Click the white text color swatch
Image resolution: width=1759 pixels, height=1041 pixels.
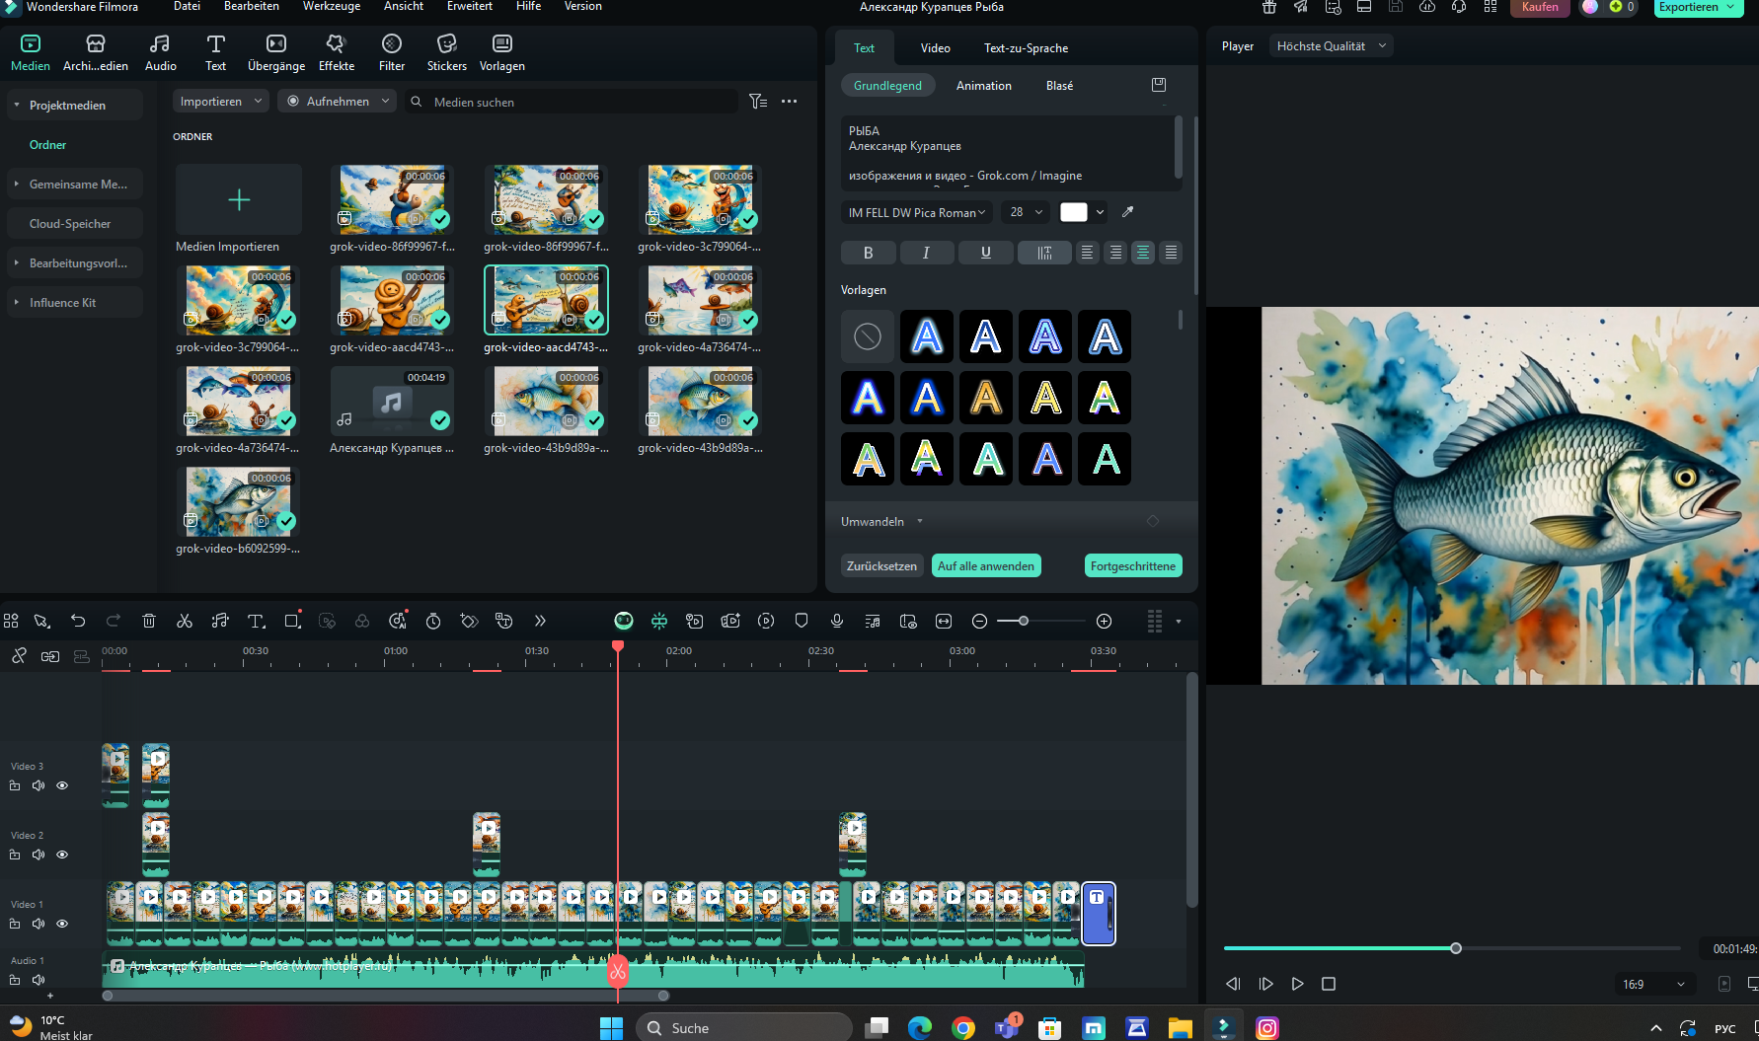coord(1073,212)
